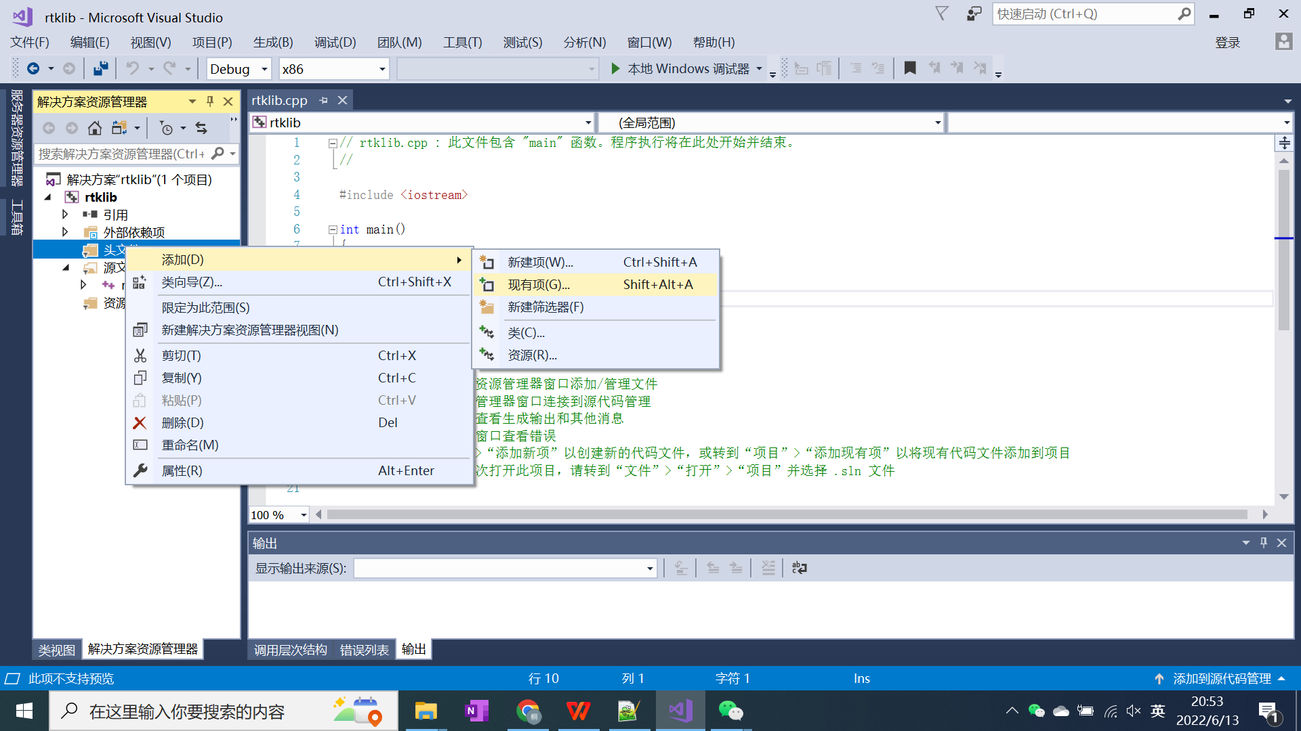The height and width of the screenshot is (731, 1301).
Task: Click the clear-all icon in Output panel toolbar
Action: coord(768,568)
